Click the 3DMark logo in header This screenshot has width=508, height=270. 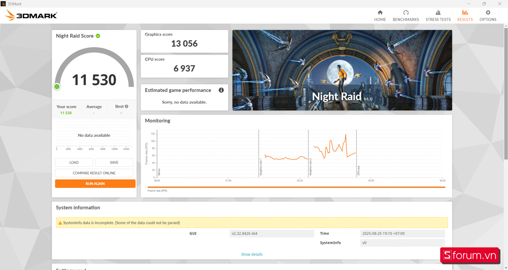[31, 16]
